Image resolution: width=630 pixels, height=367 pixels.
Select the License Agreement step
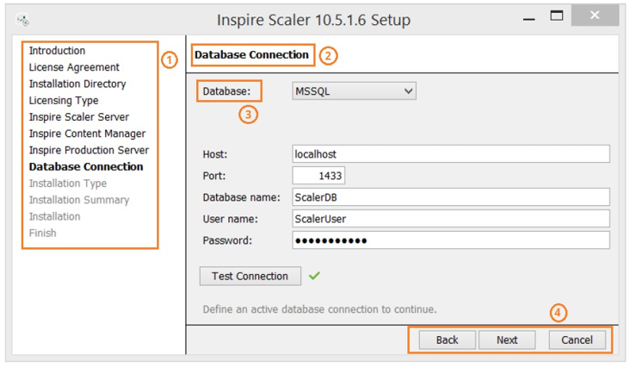click(74, 67)
